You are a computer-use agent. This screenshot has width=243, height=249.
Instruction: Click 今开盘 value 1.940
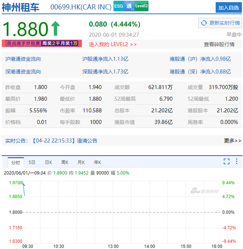click(x=95, y=87)
